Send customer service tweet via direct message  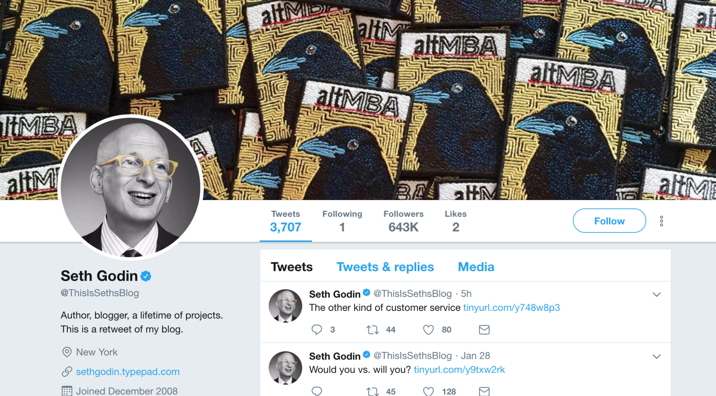[484, 329]
